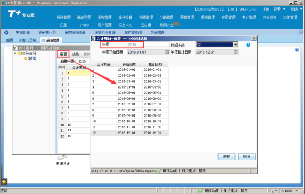
Task: Open the 期间个数 dropdown arrow
Action: click(236, 45)
